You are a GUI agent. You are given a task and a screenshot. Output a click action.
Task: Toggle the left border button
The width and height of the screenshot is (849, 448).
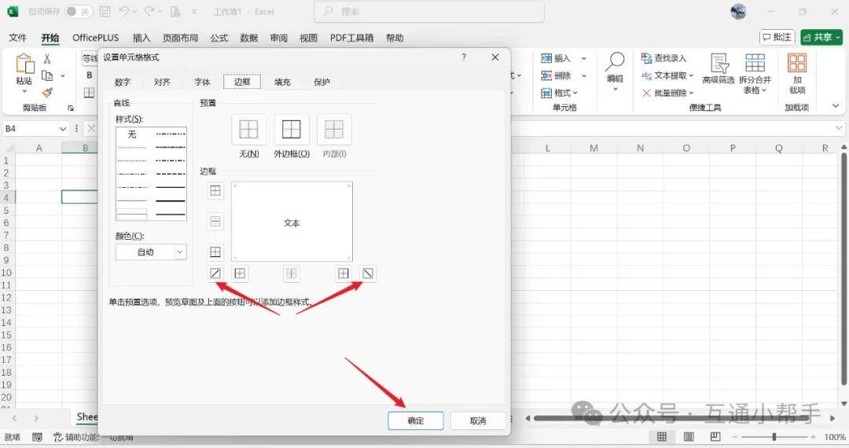[240, 274]
